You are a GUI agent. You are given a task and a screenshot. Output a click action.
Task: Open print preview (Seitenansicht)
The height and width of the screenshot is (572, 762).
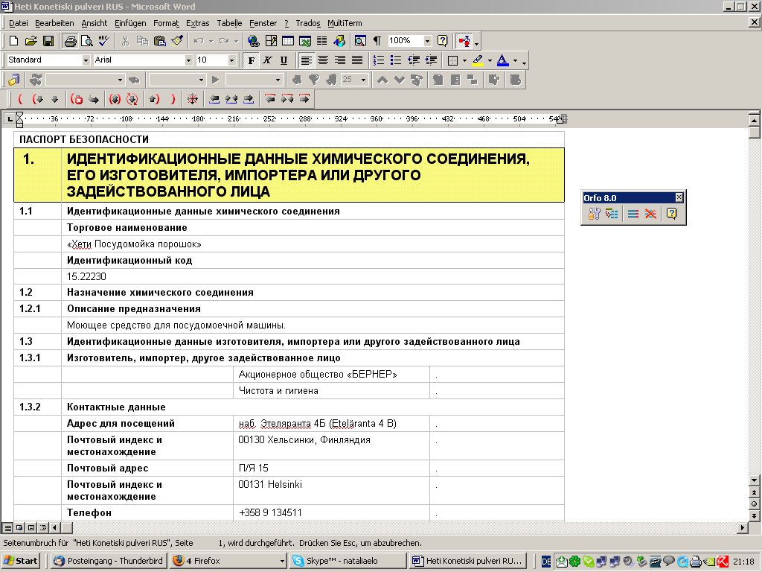coord(86,41)
